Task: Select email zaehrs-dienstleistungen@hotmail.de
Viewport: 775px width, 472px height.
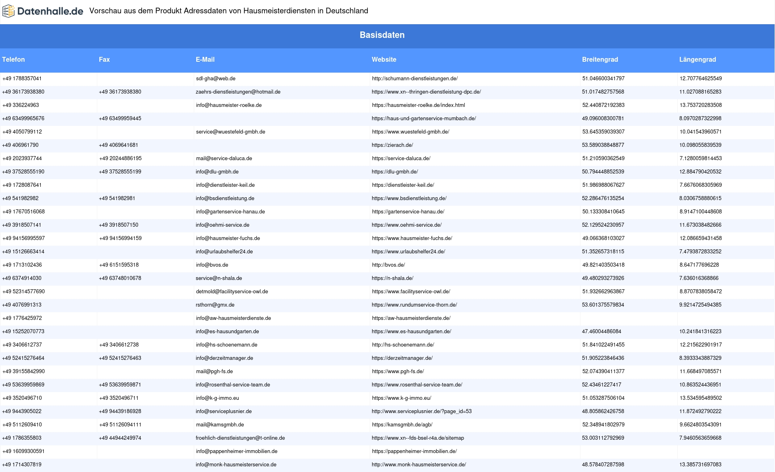Action: [x=238, y=92]
